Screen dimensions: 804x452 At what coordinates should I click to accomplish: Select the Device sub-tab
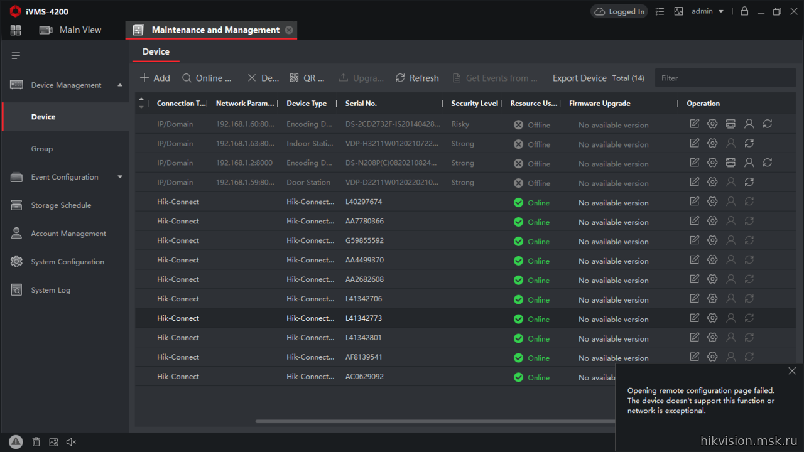coord(156,52)
